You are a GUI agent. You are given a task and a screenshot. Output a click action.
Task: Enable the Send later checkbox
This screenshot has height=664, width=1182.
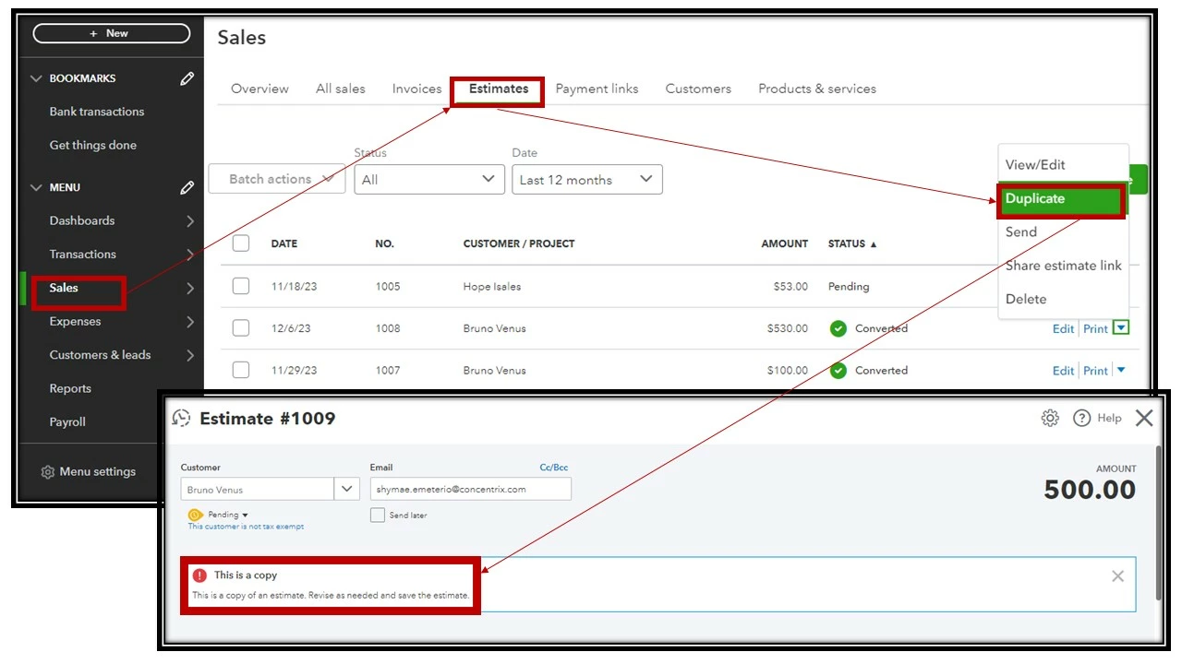[x=378, y=516]
